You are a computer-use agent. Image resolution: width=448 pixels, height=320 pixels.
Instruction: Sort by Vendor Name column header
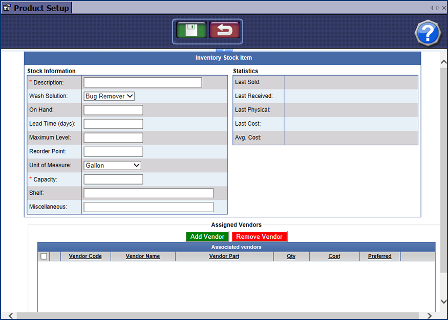tap(143, 256)
